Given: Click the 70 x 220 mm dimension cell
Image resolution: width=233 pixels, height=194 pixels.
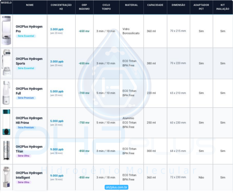Looking at the screenshot, I should coord(178,63).
